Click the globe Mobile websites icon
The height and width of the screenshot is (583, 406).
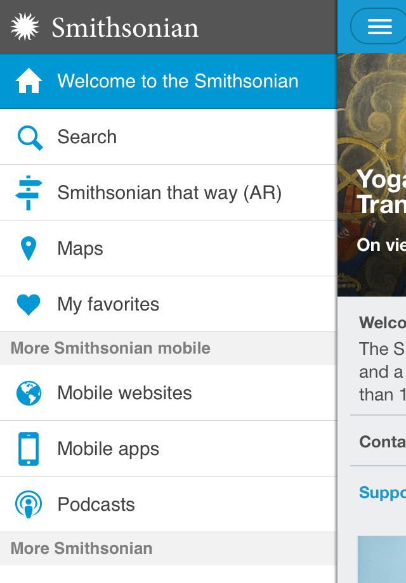click(x=29, y=393)
